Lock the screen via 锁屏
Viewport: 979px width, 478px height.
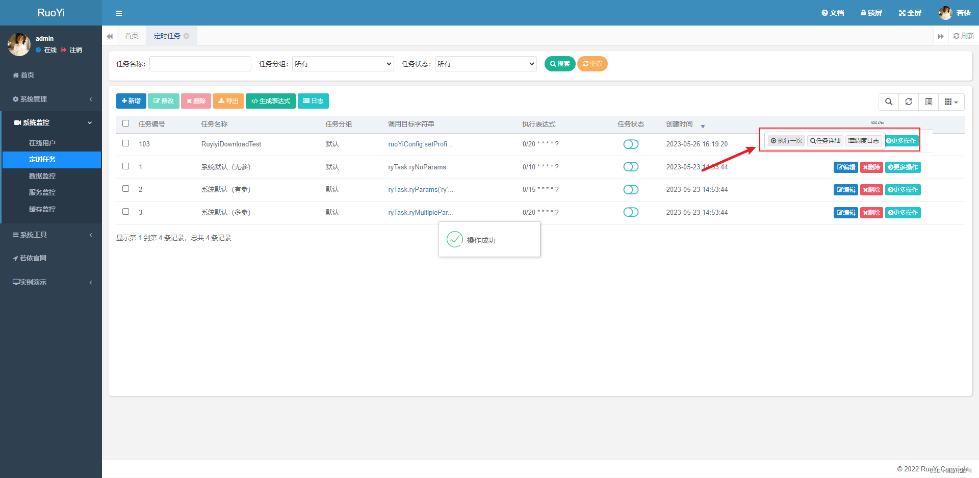pyautogui.click(x=871, y=13)
